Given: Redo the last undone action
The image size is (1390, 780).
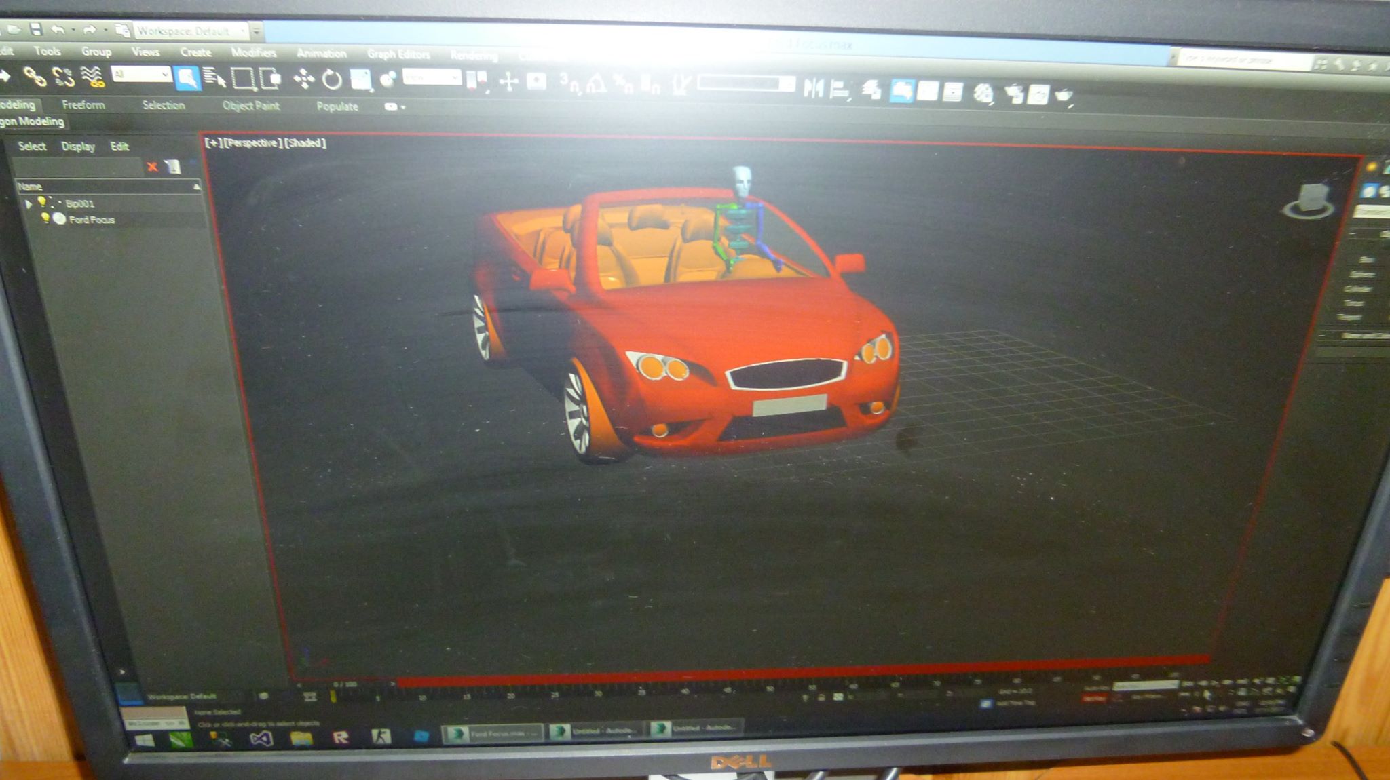Looking at the screenshot, I should pos(89,30).
